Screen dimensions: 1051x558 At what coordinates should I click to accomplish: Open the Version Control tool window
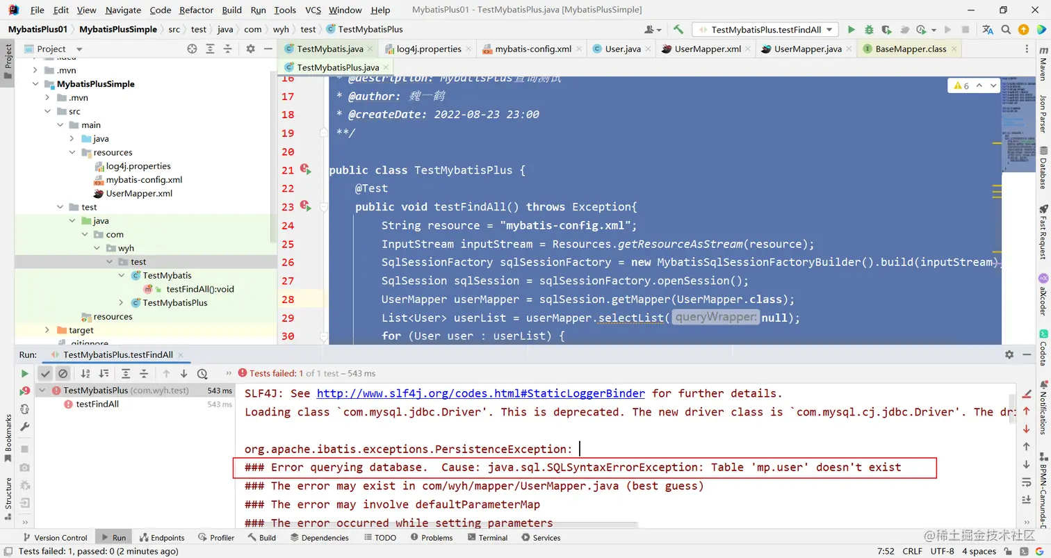55,537
